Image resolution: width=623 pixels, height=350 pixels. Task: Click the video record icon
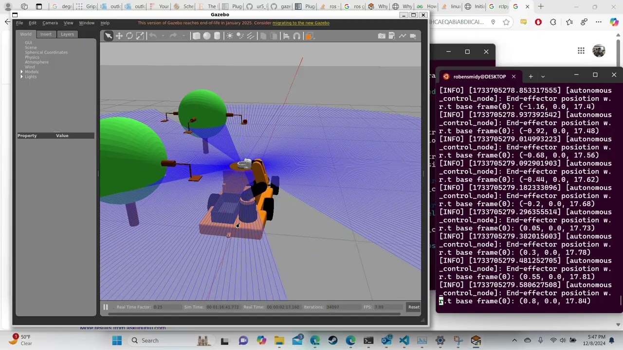[x=413, y=36]
